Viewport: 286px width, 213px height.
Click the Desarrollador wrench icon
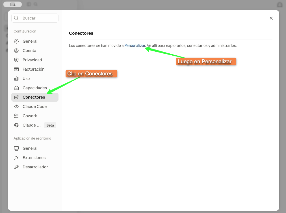click(x=16, y=167)
